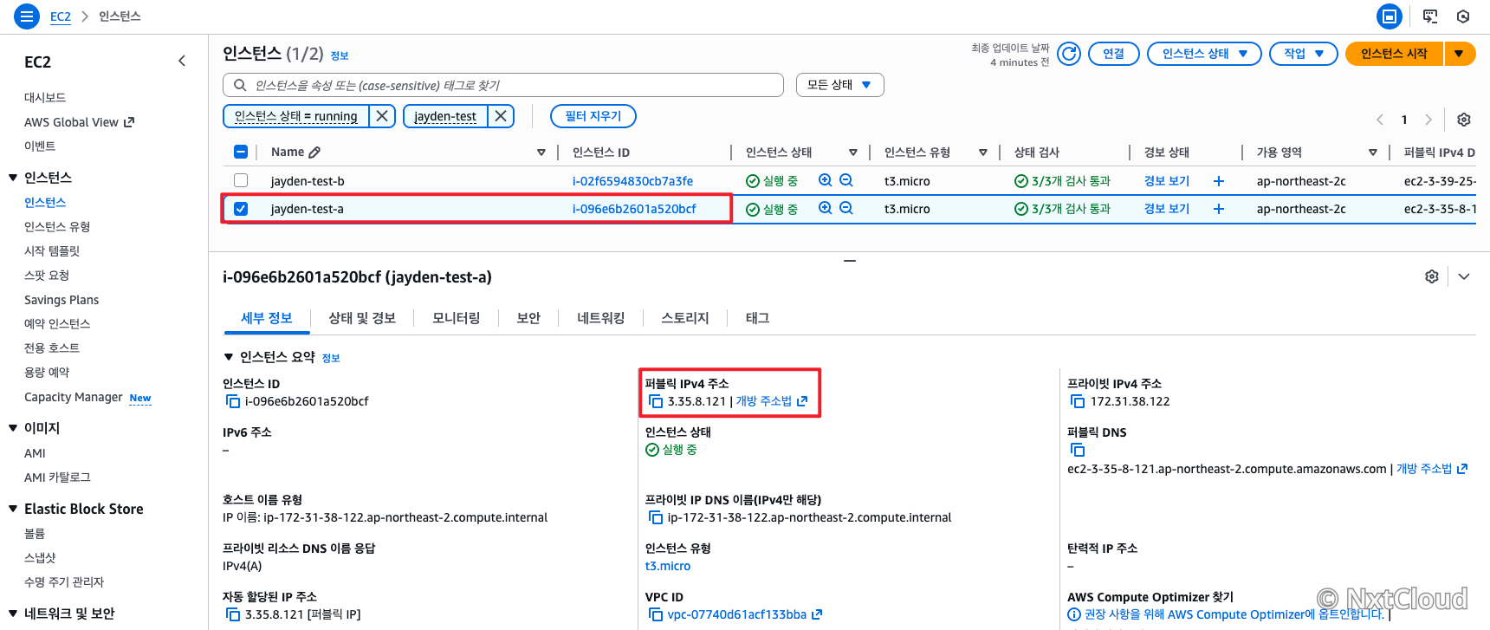Open AWS Global View in sidebar
The width and height of the screenshot is (1490, 630).
click(x=79, y=122)
